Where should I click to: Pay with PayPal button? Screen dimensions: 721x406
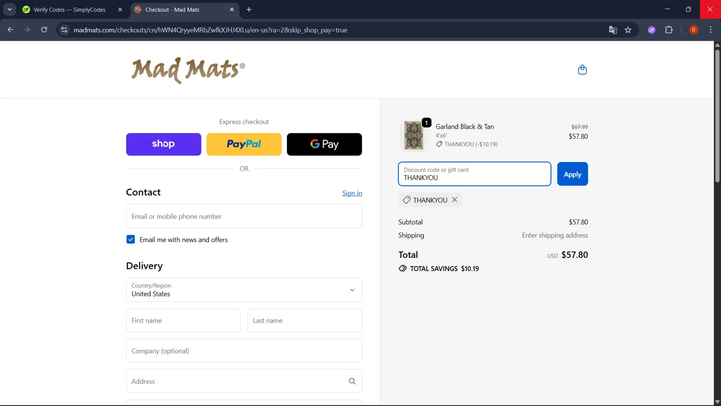[x=244, y=144]
